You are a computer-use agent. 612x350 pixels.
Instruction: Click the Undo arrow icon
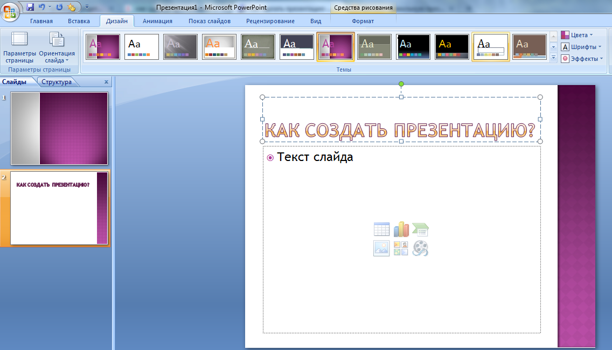tap(42, 7)
